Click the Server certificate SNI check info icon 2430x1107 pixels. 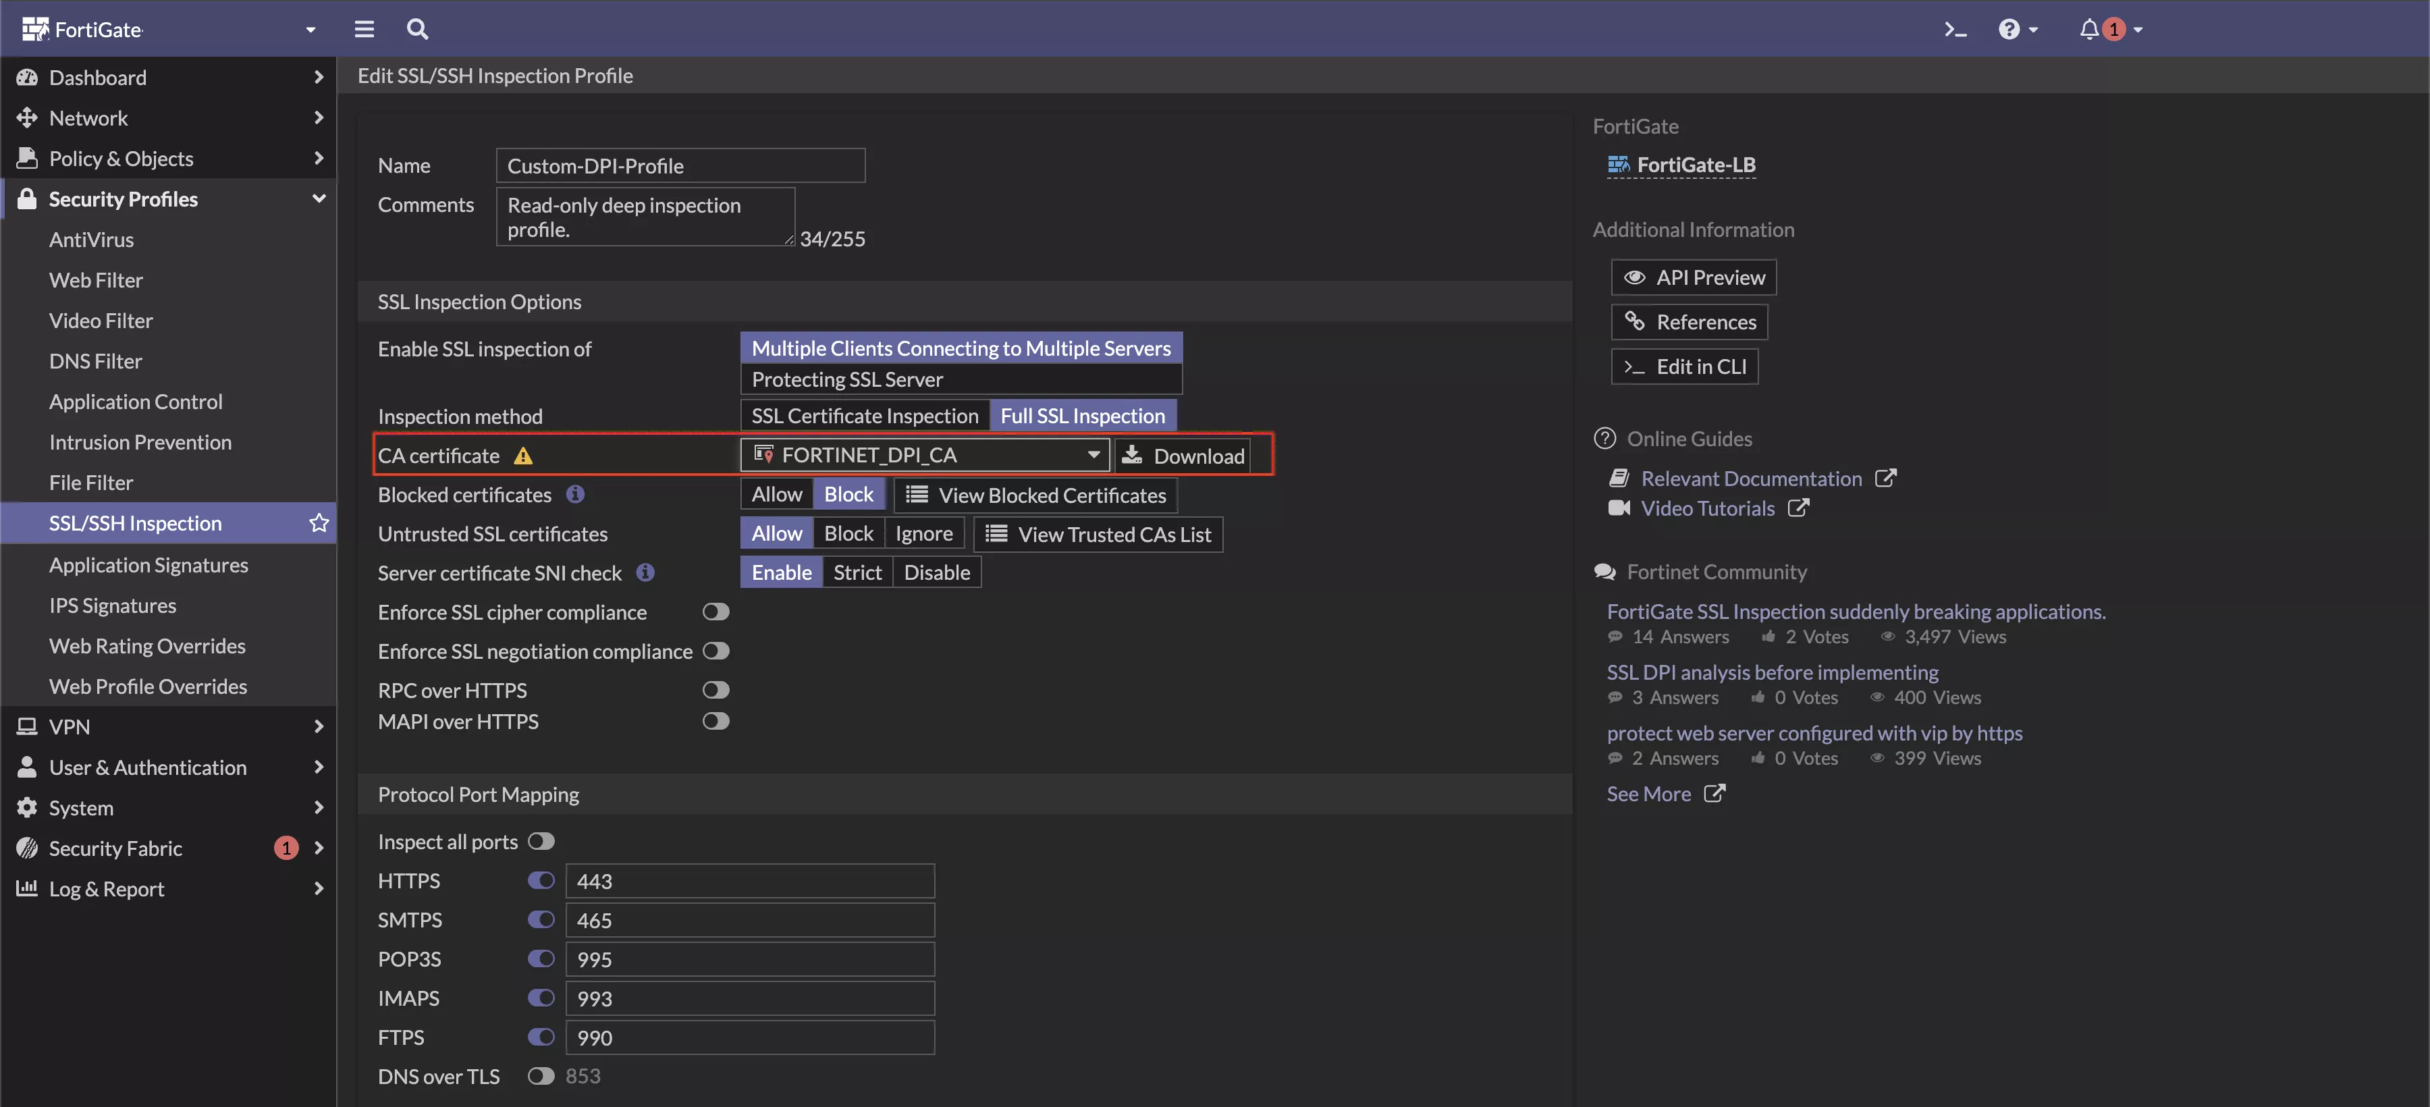[x=645, y=572]
